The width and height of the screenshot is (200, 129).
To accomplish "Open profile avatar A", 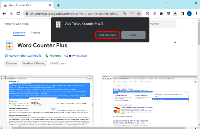I will pyautogui.click(x=189, y=14).
